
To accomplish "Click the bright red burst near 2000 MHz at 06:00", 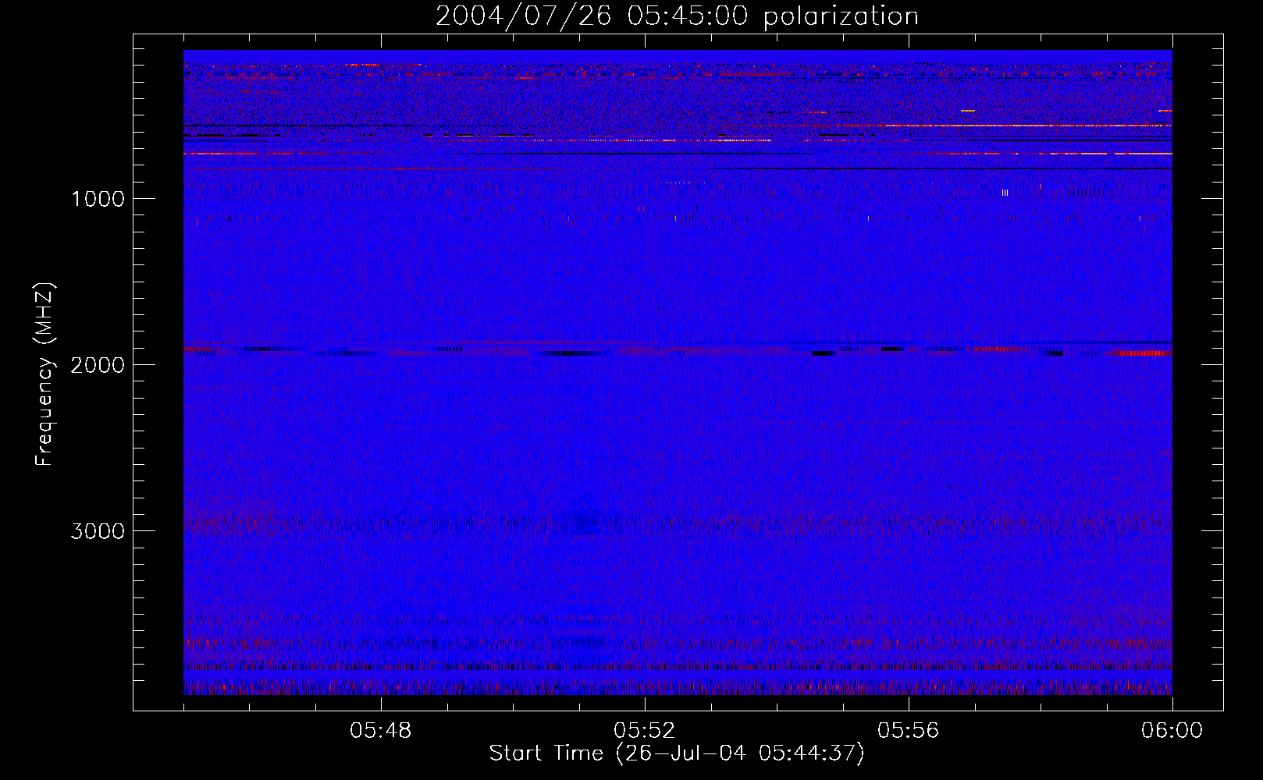I will (1144, 353).
